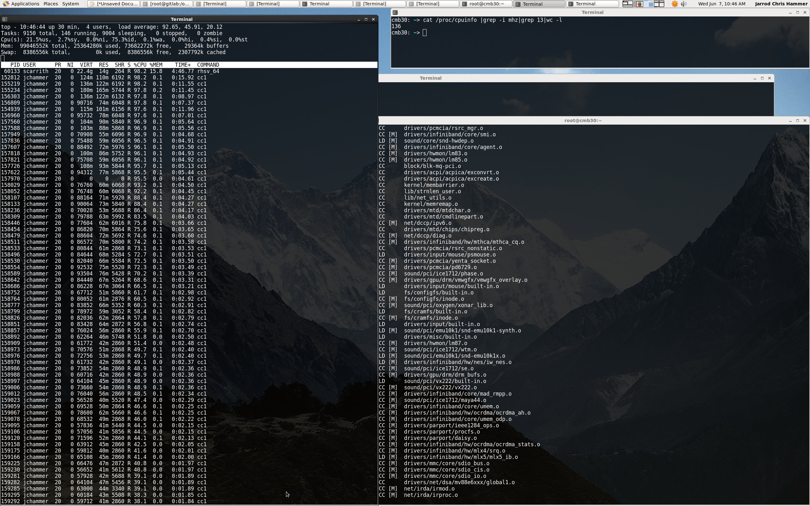The image size is (810, 506).
Task: Switch to the *Unsaved Docu... taskbar window
Action: 114,4
